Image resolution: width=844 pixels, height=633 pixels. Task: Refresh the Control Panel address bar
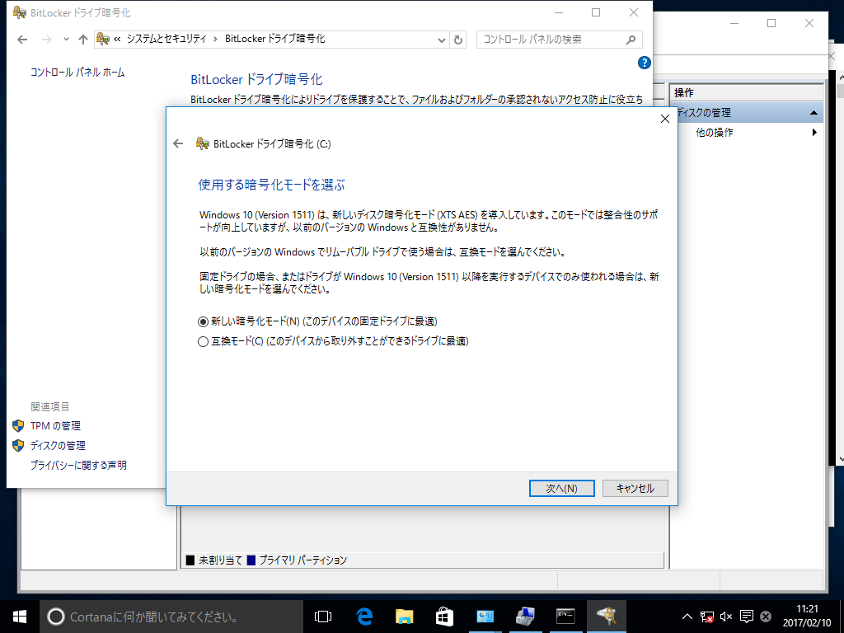[x=458, y=40]
